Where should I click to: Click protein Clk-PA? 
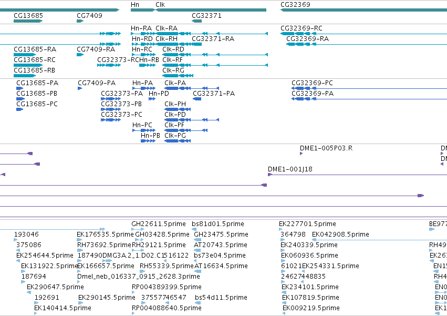(x=175, y=83)
